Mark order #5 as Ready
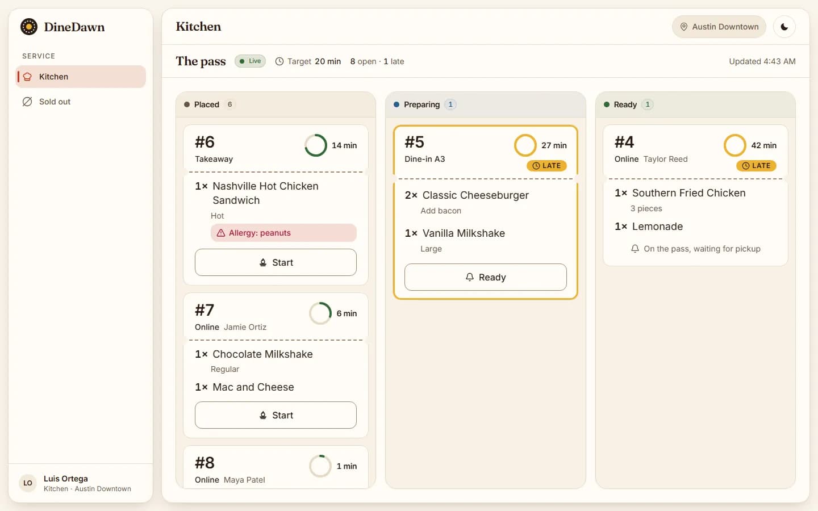This screenshot has width=818, height=511. pyautogui.click(x=486, y=277)
